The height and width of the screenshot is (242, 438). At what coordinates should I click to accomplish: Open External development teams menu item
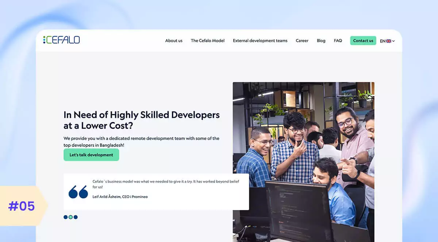tap(260, 41)
